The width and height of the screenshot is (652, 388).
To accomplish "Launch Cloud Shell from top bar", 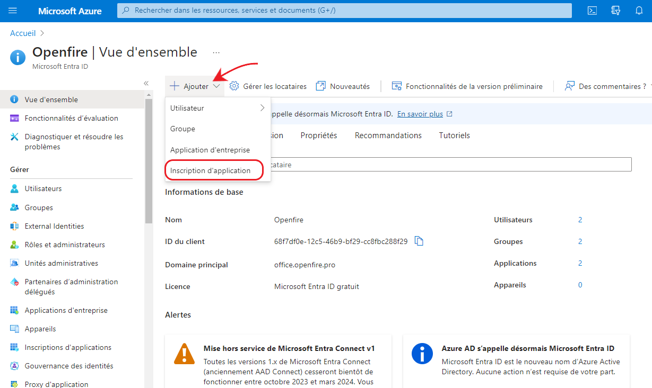I will [593, 11].
